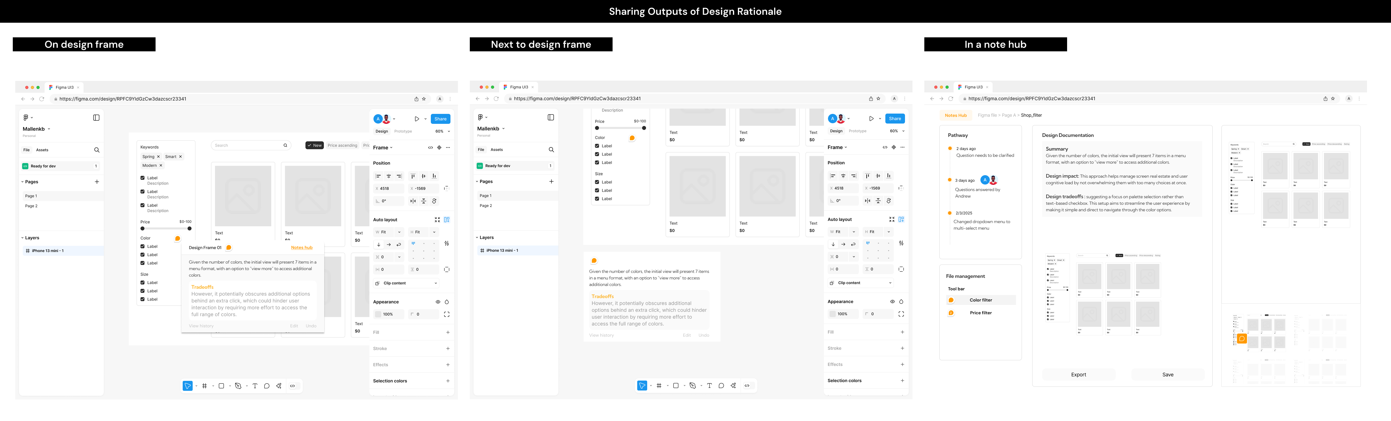Select the Text tool in middle window toolbar
This screenshot has width=1391, height=421.
click(x=710, y=386)
